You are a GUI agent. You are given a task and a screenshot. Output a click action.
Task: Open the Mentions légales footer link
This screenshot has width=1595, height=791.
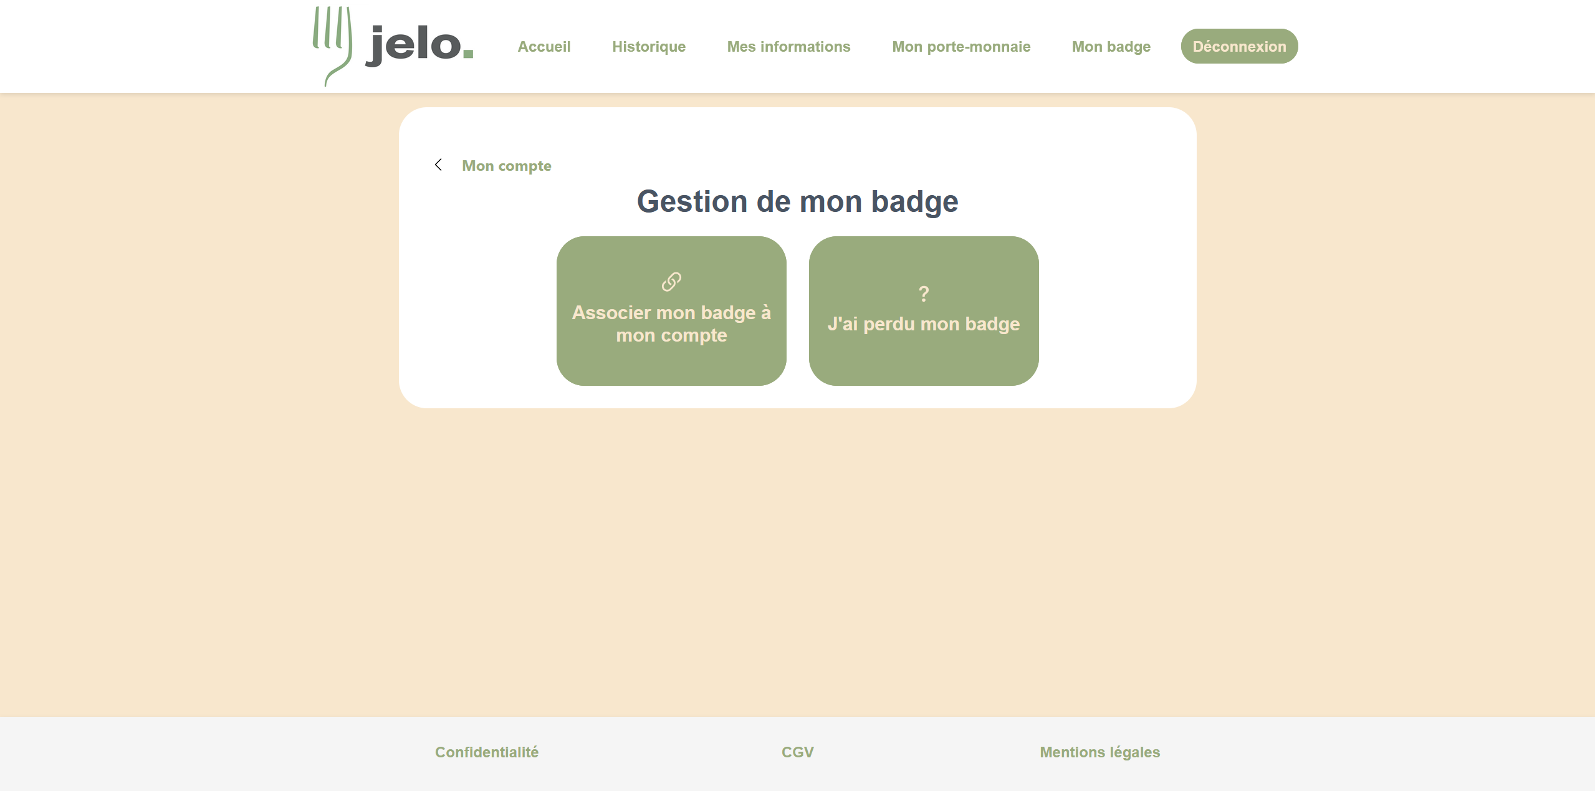pyautogui.click(x=1099, y=752)
